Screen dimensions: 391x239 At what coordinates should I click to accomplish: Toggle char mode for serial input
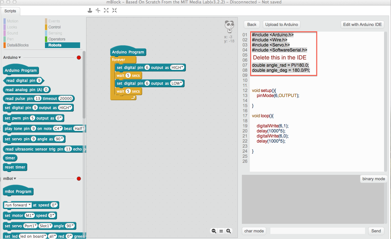(x=254, y=231)
